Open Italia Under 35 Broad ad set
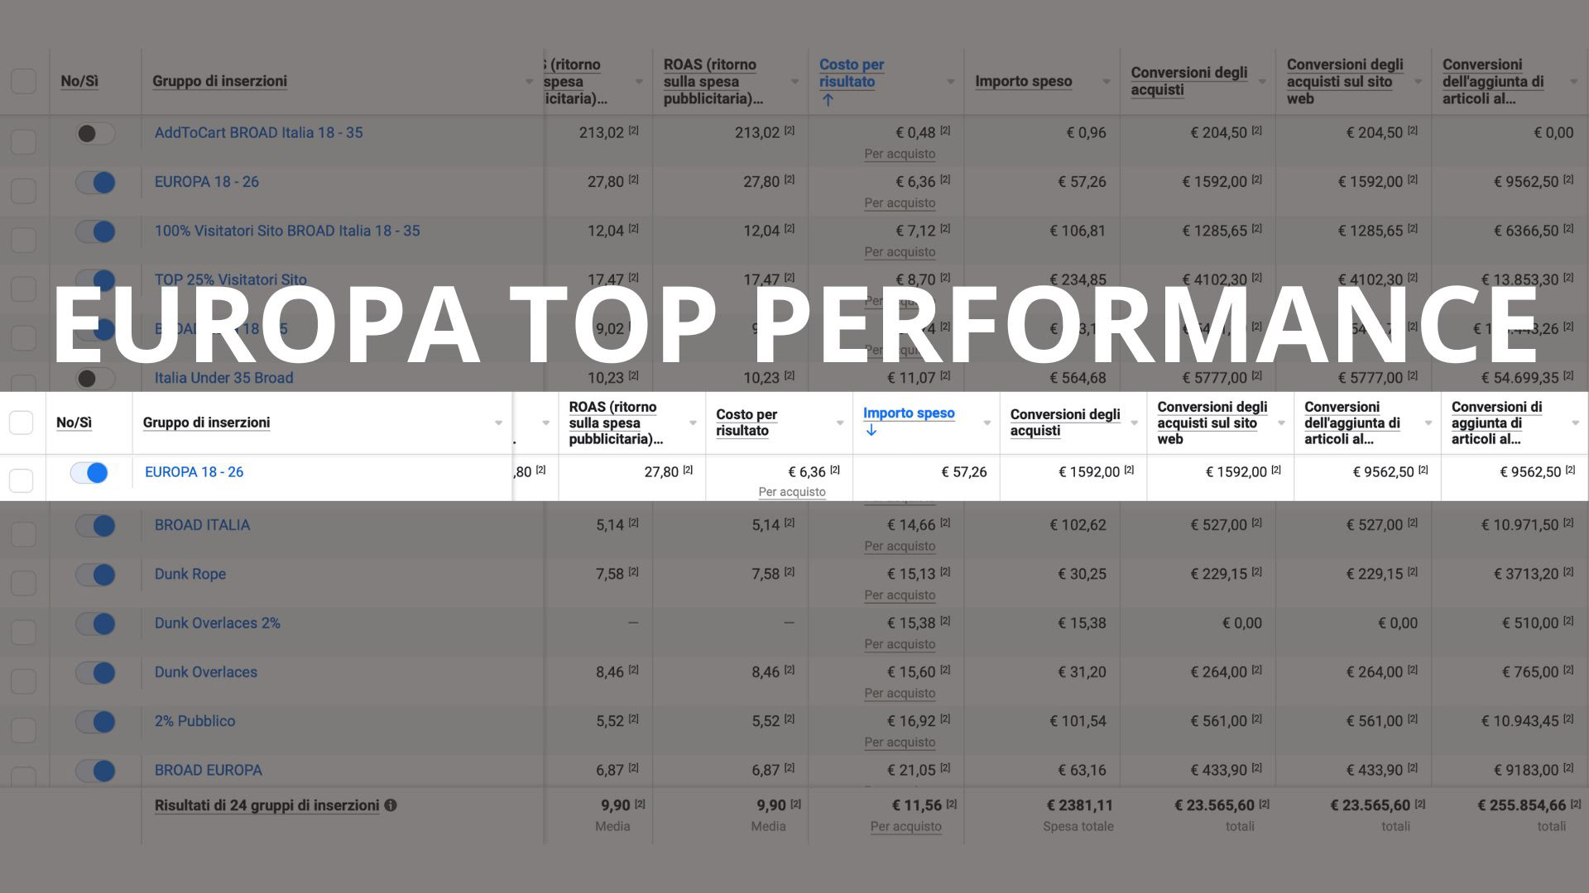 point(223,378)
